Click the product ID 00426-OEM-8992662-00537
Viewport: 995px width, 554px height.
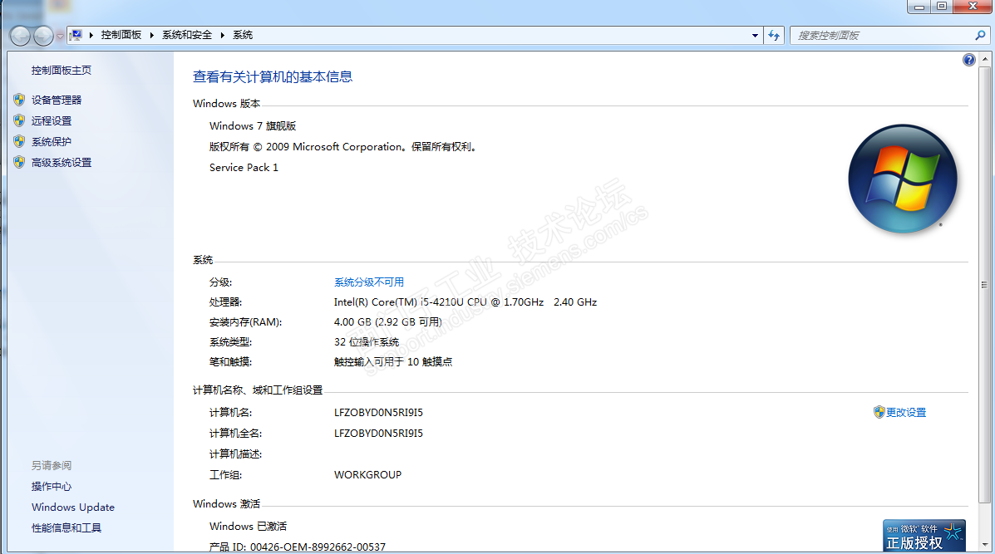pyautogui.click(x=318, y=547)
